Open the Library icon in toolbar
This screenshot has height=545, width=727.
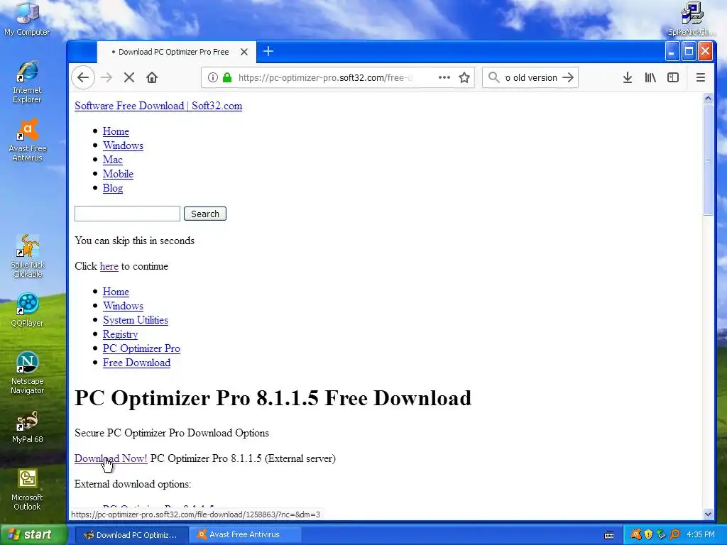click(x=650, y=77)
